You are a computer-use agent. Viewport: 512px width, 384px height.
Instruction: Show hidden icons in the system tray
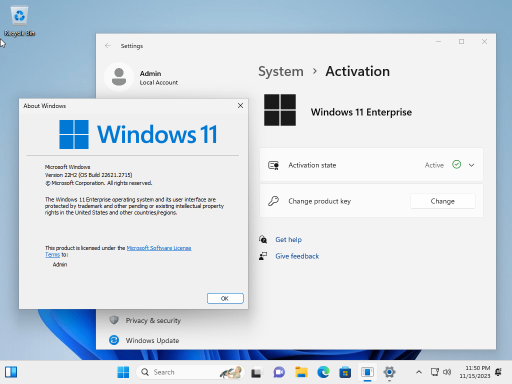[x=419, y=372]
